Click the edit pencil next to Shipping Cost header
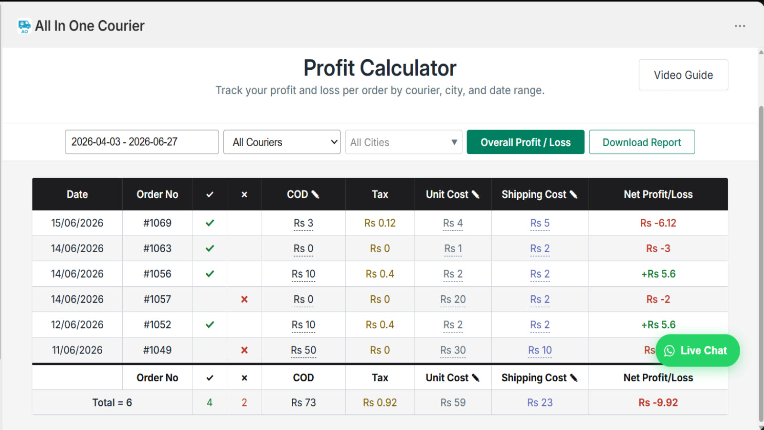Viewport: 764px width, 430px height. pyautogui.click(x=573, y=194)
